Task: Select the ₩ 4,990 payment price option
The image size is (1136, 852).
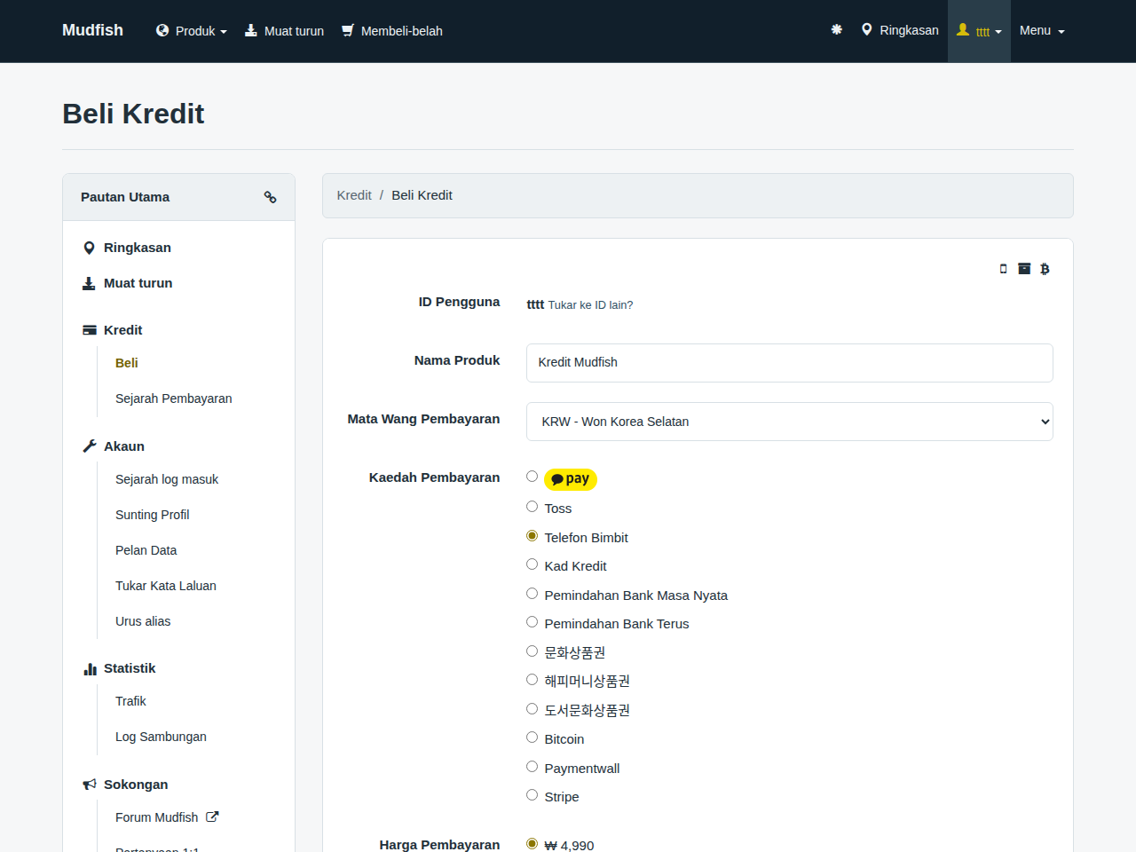Action: tap(532, 844)
